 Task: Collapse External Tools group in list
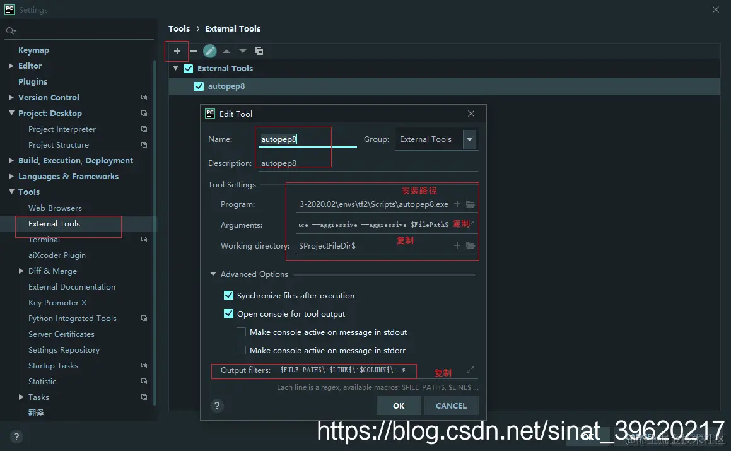[x=176, y=68]
